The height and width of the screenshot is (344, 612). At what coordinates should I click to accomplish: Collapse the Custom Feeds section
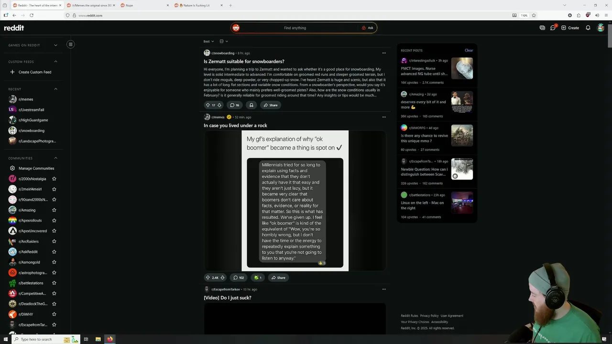coord(55,62)
